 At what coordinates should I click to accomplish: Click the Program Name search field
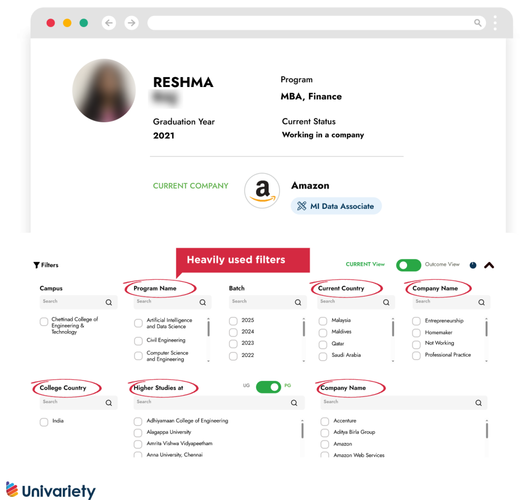(172, 302)
